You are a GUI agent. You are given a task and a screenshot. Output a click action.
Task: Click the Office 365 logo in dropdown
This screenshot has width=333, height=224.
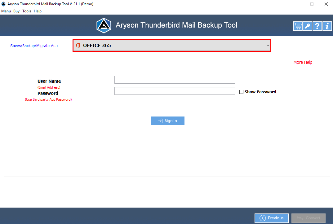78,45
